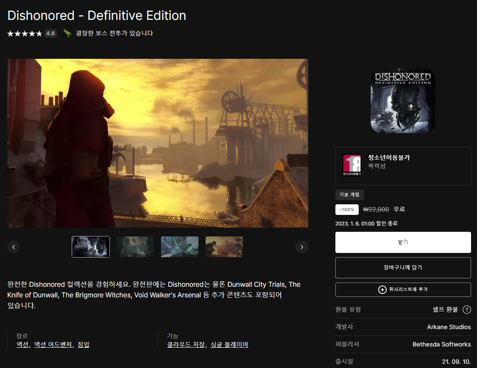Click the crossed-out ₩22,000 price

click(376, 209)
